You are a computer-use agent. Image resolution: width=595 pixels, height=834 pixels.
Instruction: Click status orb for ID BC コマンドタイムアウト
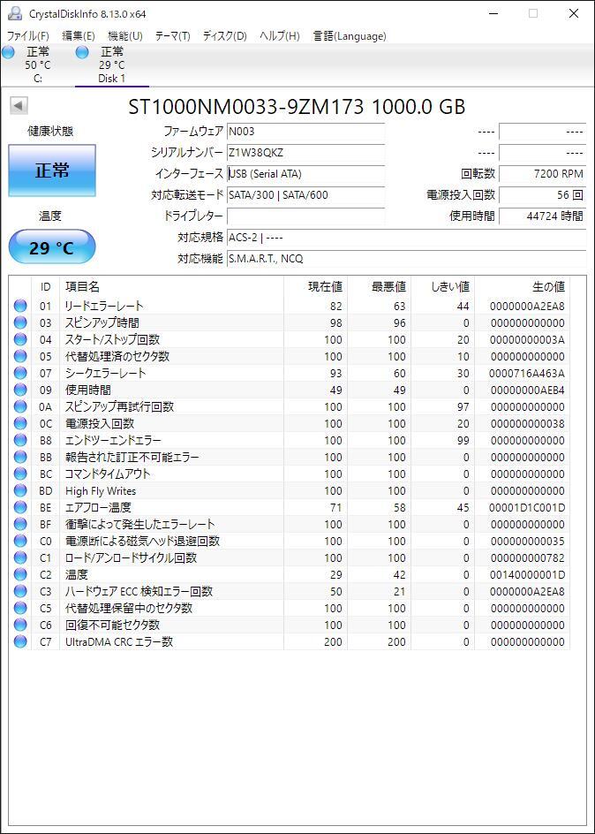[x=20, y=474]
